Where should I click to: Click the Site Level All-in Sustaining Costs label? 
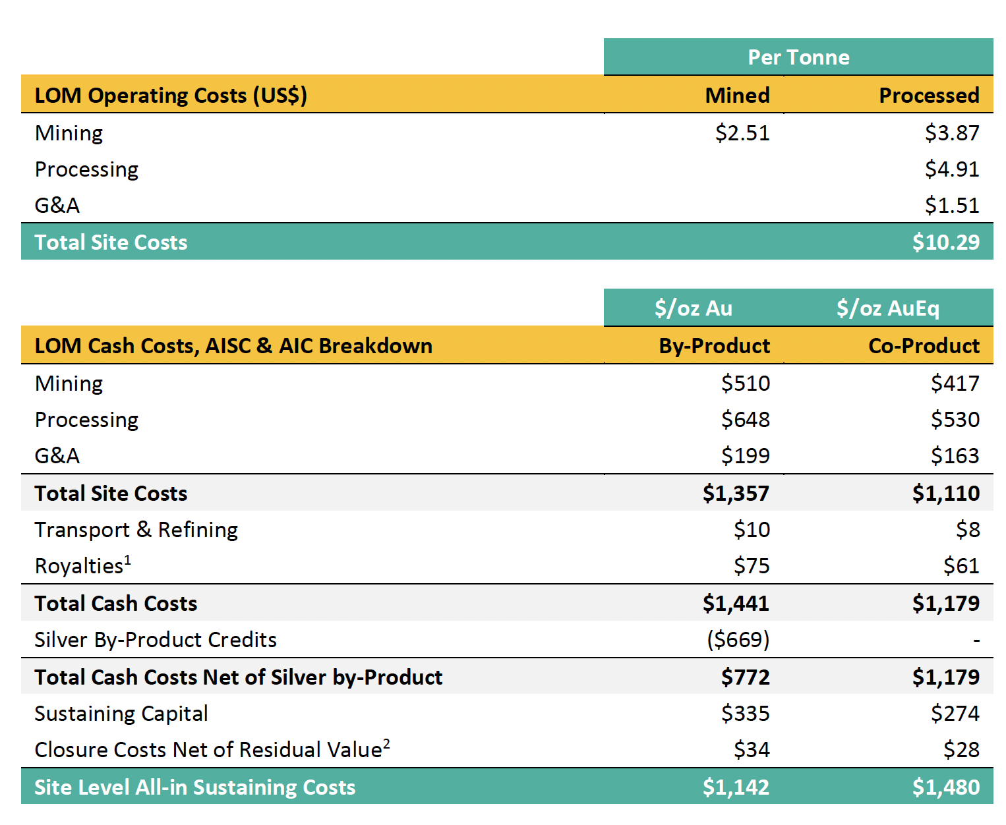point(194,787)
